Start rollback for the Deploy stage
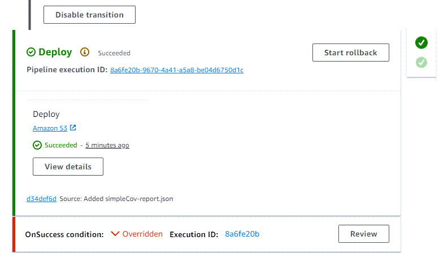Viewport: 439px width, 262px height. click(351, 53)
